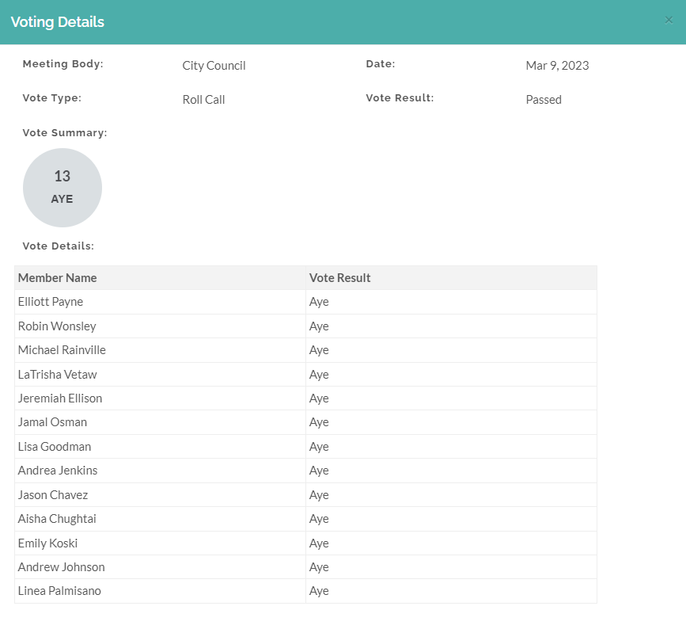Image resolution: width=686 pixels, height=629 pixels.
Task: Click the Mar 9, 2023 date value
Action: click(x=557, y=66)
